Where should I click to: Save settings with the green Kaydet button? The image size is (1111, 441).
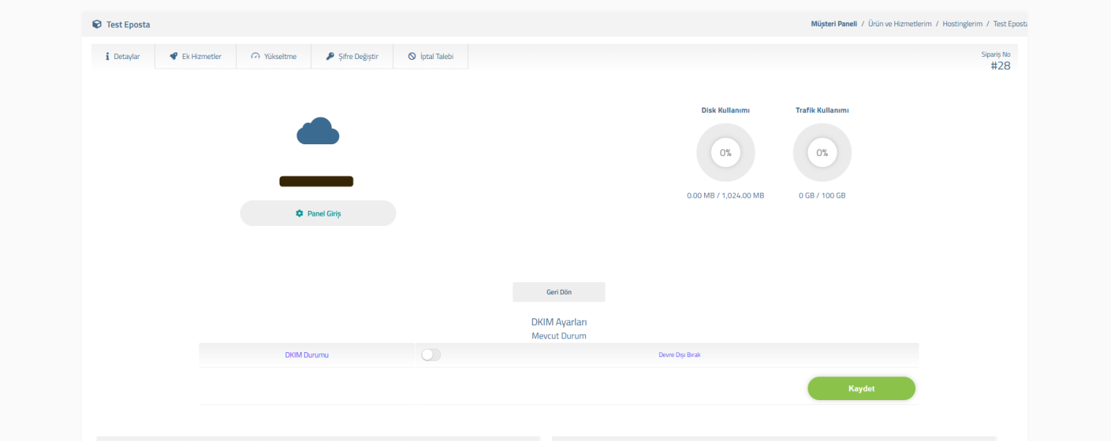tap(861, 388)
